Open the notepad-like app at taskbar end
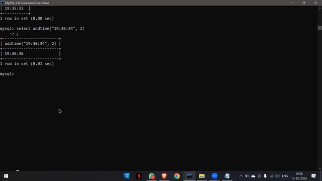The image size is (322, 181). [x=227, y=176]
